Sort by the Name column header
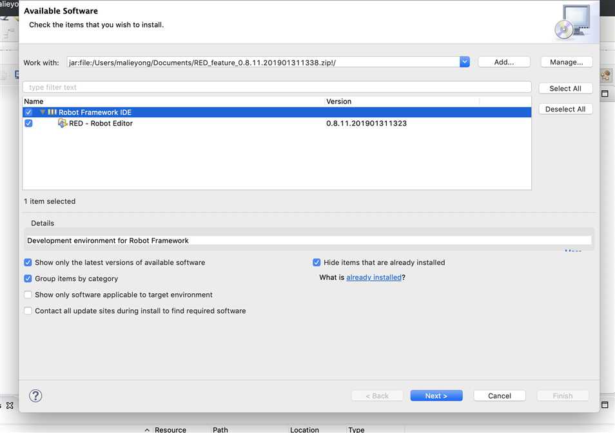 [x=173, y=101]
